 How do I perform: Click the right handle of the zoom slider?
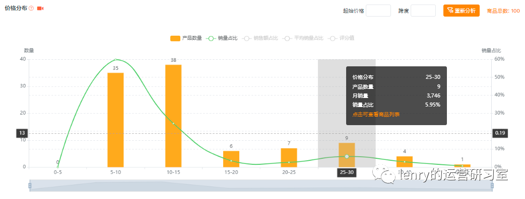pos(492,185)
